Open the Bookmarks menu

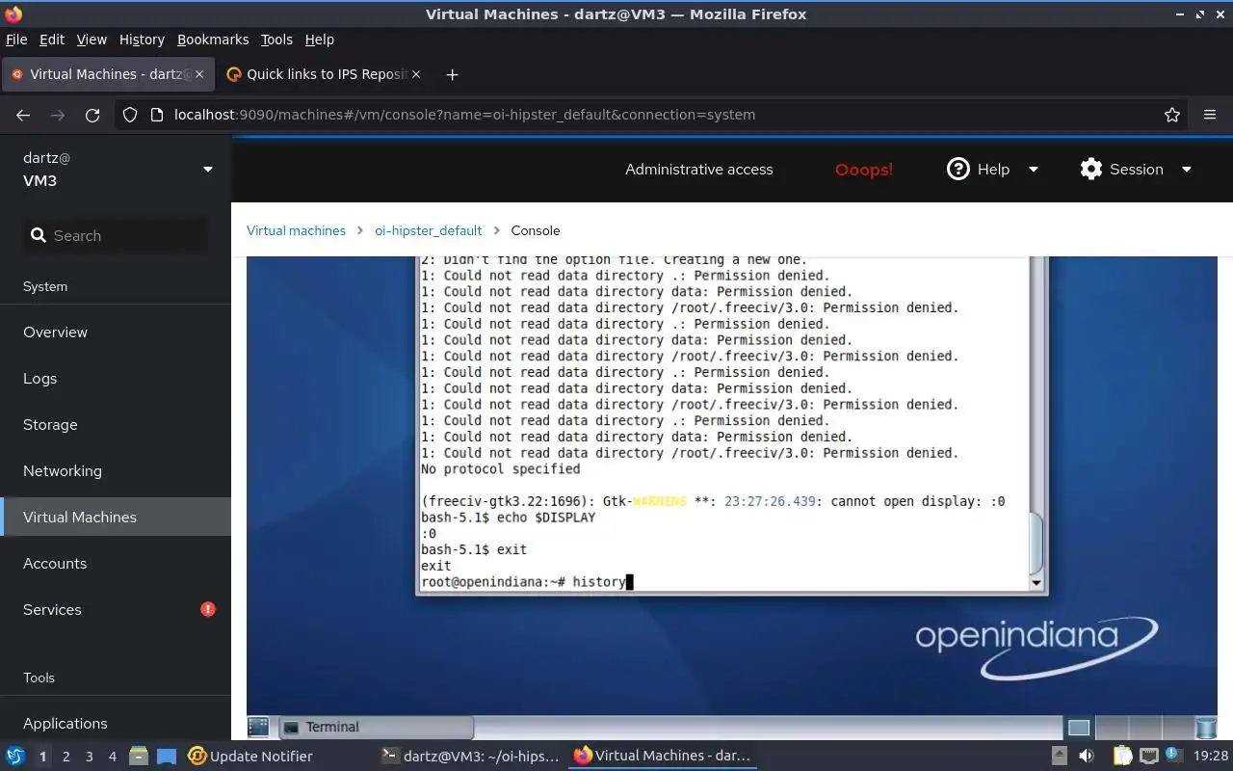pos(213,40)
